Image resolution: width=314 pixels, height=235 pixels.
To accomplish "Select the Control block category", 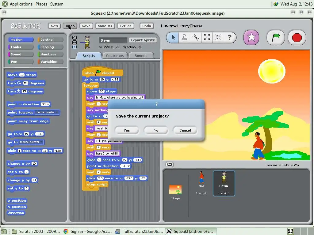I will (x=50, y=39).
